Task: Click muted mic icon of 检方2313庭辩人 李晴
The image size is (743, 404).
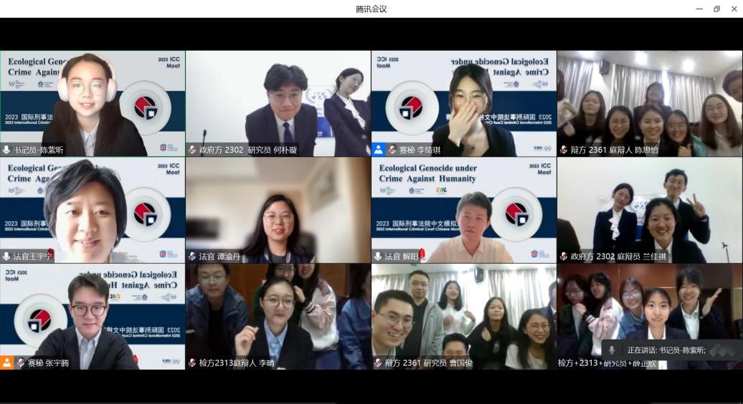Action: [x=192, y=363]
